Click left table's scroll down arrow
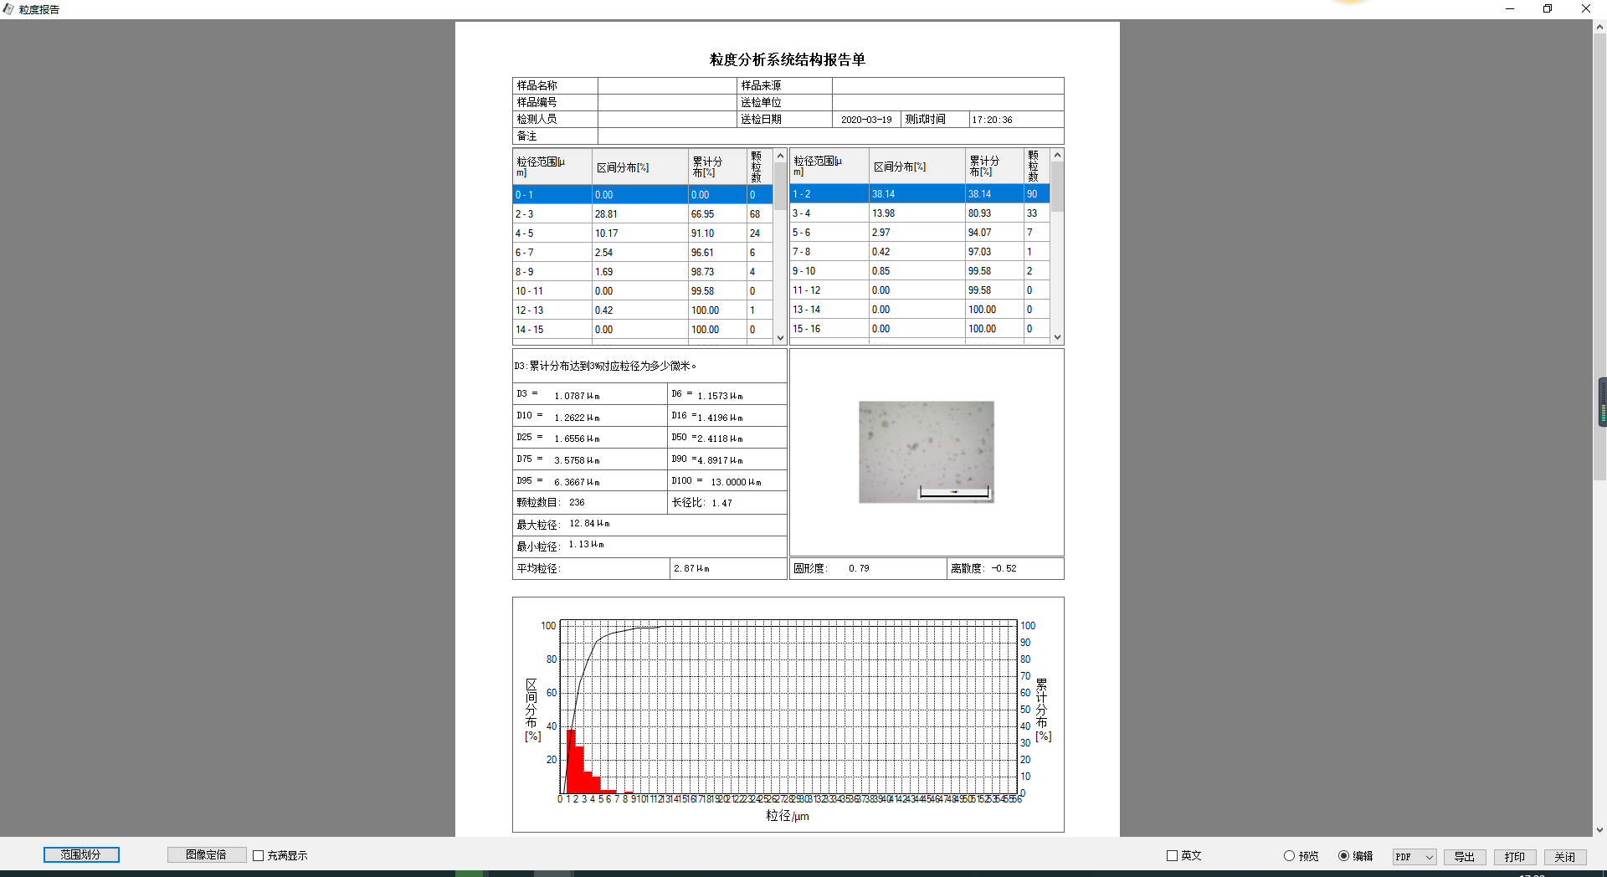Viewport: 1607px width, 877px height. point(780,338)
